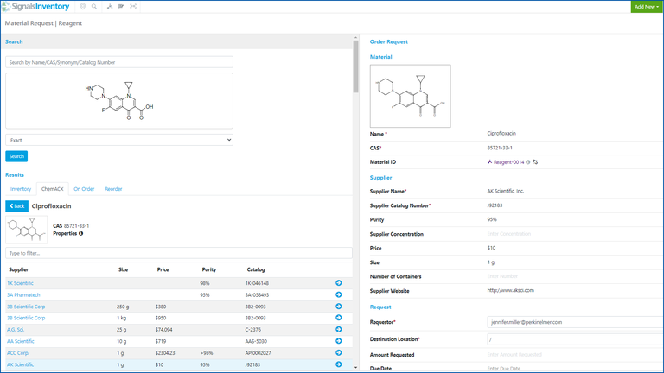Click info icon next to Reagent-0014

click(528, 162)
